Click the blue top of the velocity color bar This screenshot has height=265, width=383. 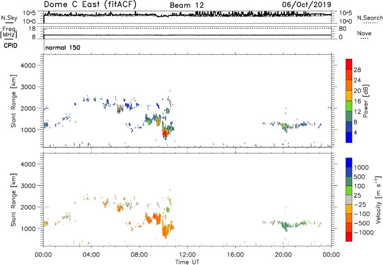pyautogui.click(x=349, y=163)
